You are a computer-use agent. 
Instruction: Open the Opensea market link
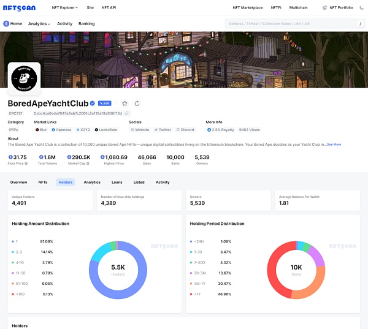point(63,130)
